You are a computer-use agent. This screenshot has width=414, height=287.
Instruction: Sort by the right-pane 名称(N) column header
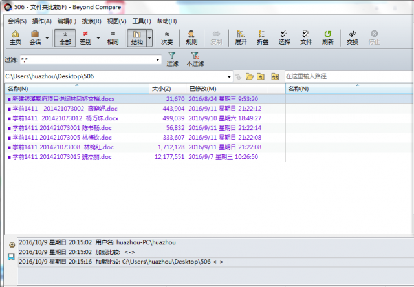349,89
